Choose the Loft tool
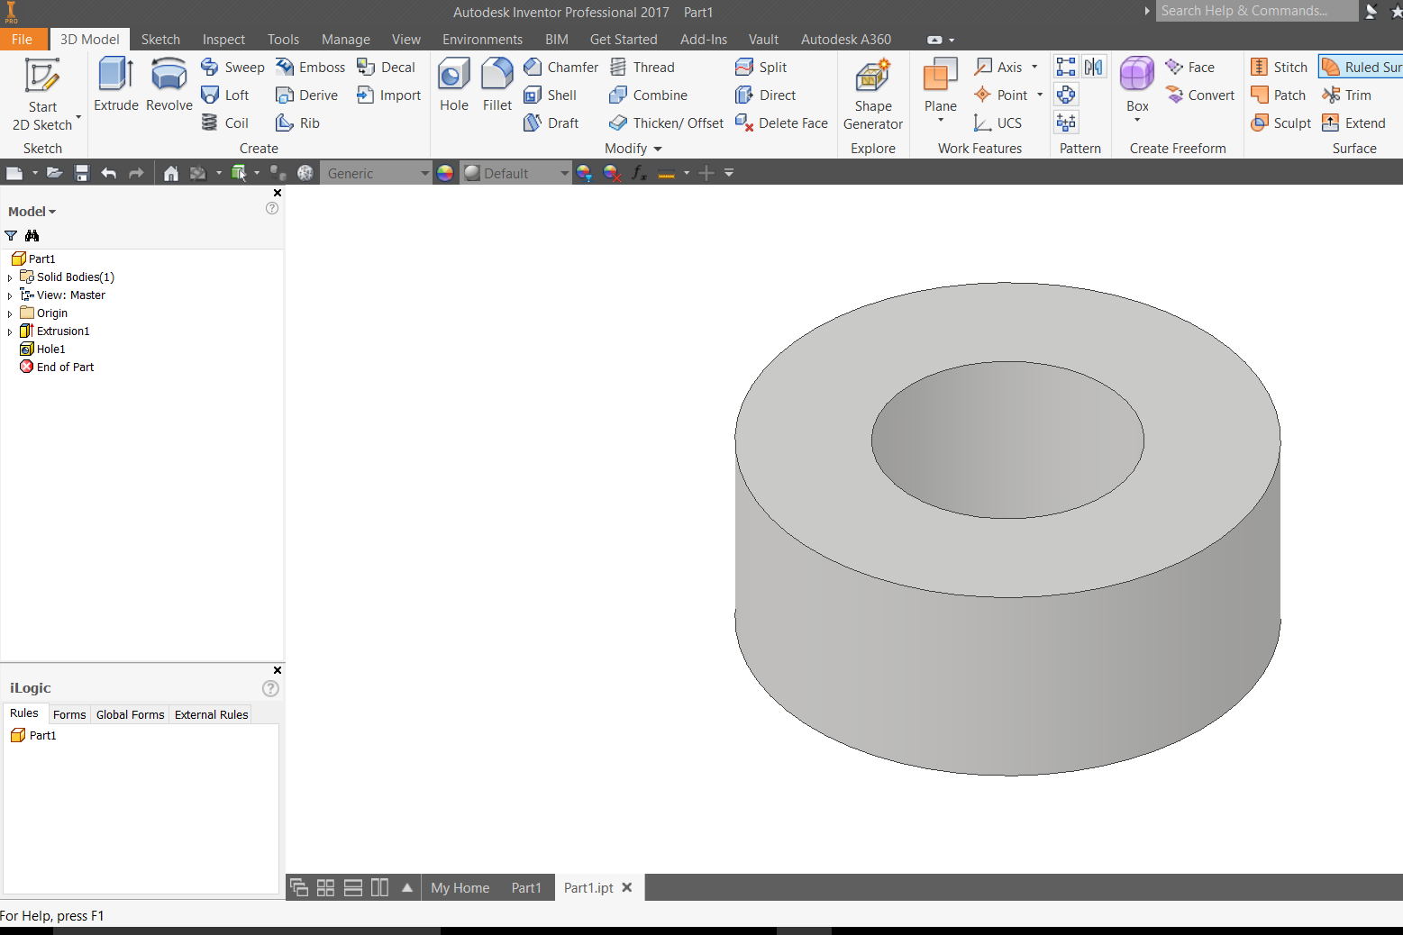Image resolution: width=1403 pixels, height=935 pixels. (225, 95)
